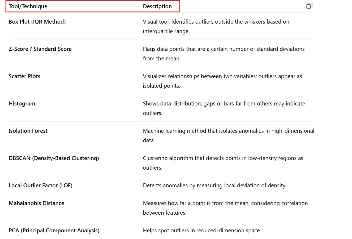Screen dimensions: 352x239
Task: Select PCA (Principal Component Analysis) cell
Action: (54, 231)
